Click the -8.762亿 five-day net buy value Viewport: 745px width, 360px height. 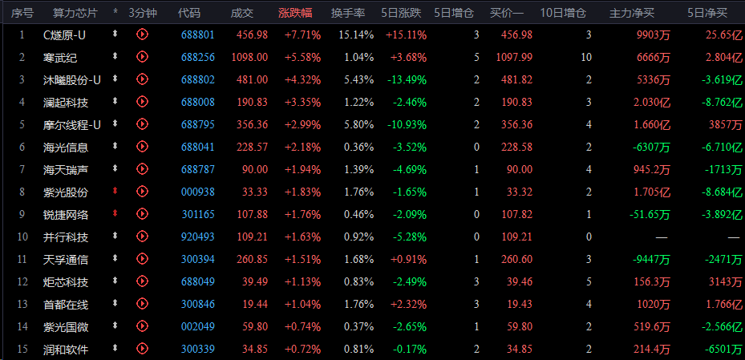(721, 102)
